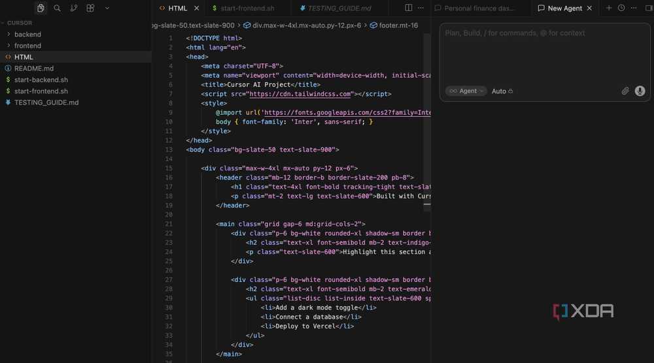
Task: Click the editor minimap scrollbar
Action: [427, 123]
